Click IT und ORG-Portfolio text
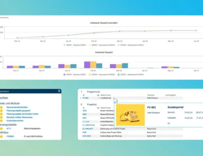Image resolution: width=203 pixels, height=156 pixels. coord(33,136)
